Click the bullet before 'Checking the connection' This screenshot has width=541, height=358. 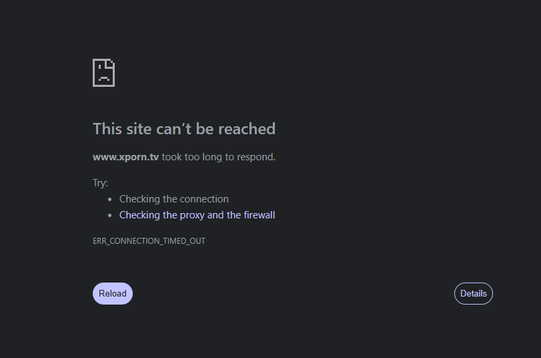pos(109,199)
